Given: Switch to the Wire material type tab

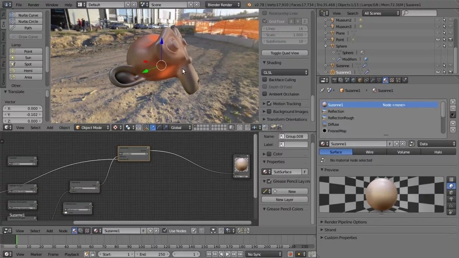Looking at the screenshot, I should [x=370, y=152].
